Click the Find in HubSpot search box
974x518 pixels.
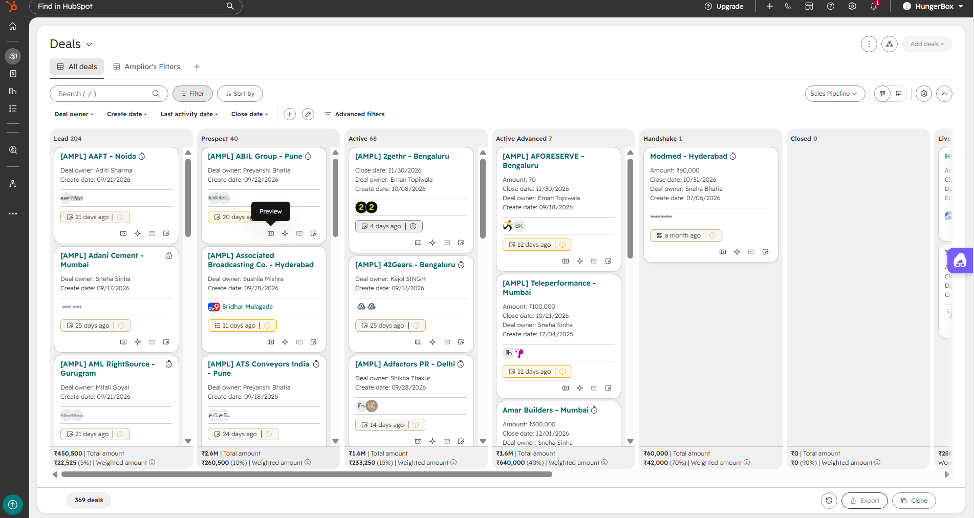coord(136,6)
